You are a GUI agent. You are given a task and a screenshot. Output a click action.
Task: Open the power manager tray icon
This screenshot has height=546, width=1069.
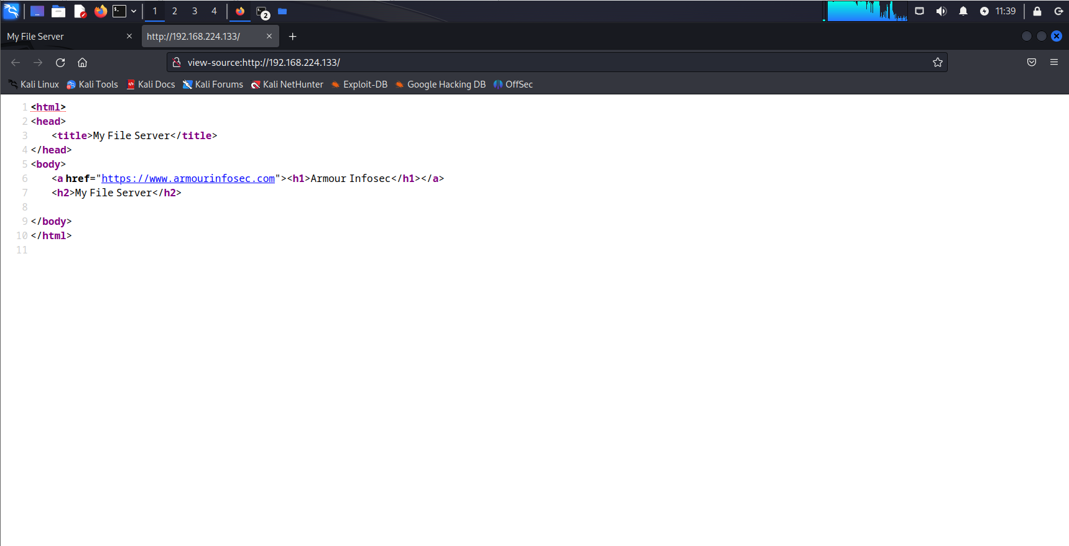(984, 11)
